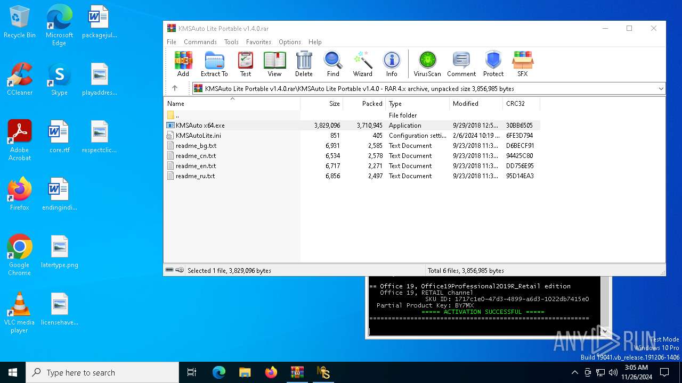Expand the archive path dropdown
Viewport: 682px width, 383px height.
pos(661,89)
